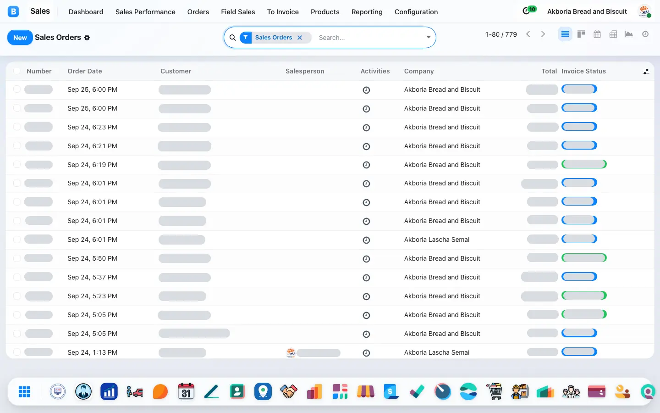The image size is (660, 413).
Task: Click the blue B home logo
Action: 13,11
